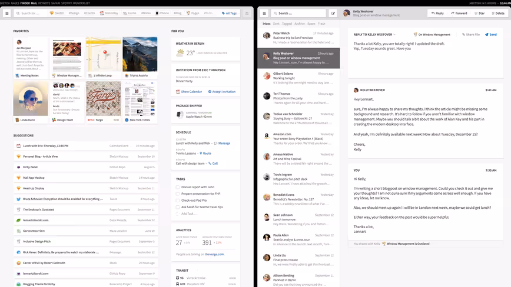Screen dimensions: 511x287
Task: Click Show Calendar in invitation card
Action: click(189, 92)
